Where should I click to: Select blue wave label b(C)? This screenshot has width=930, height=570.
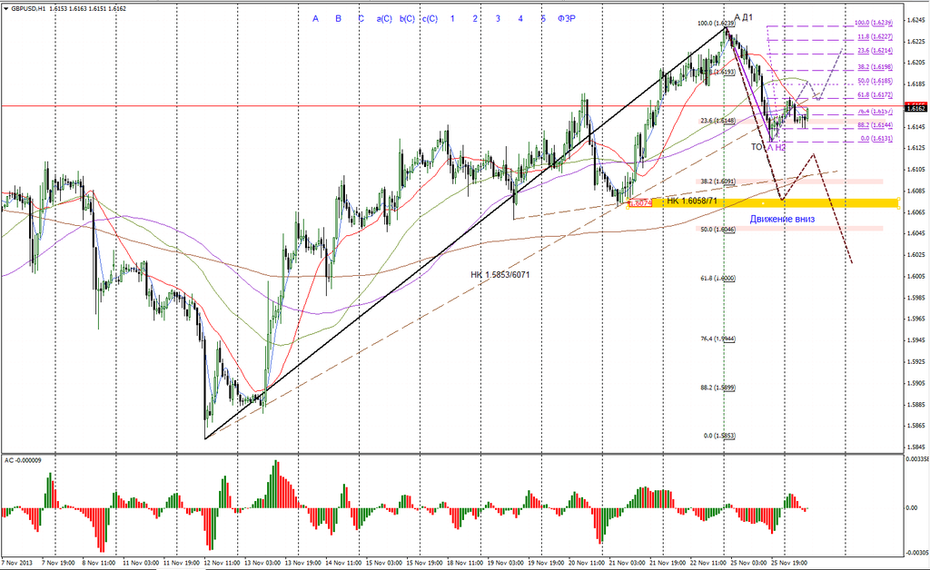[x=407, y=19]
